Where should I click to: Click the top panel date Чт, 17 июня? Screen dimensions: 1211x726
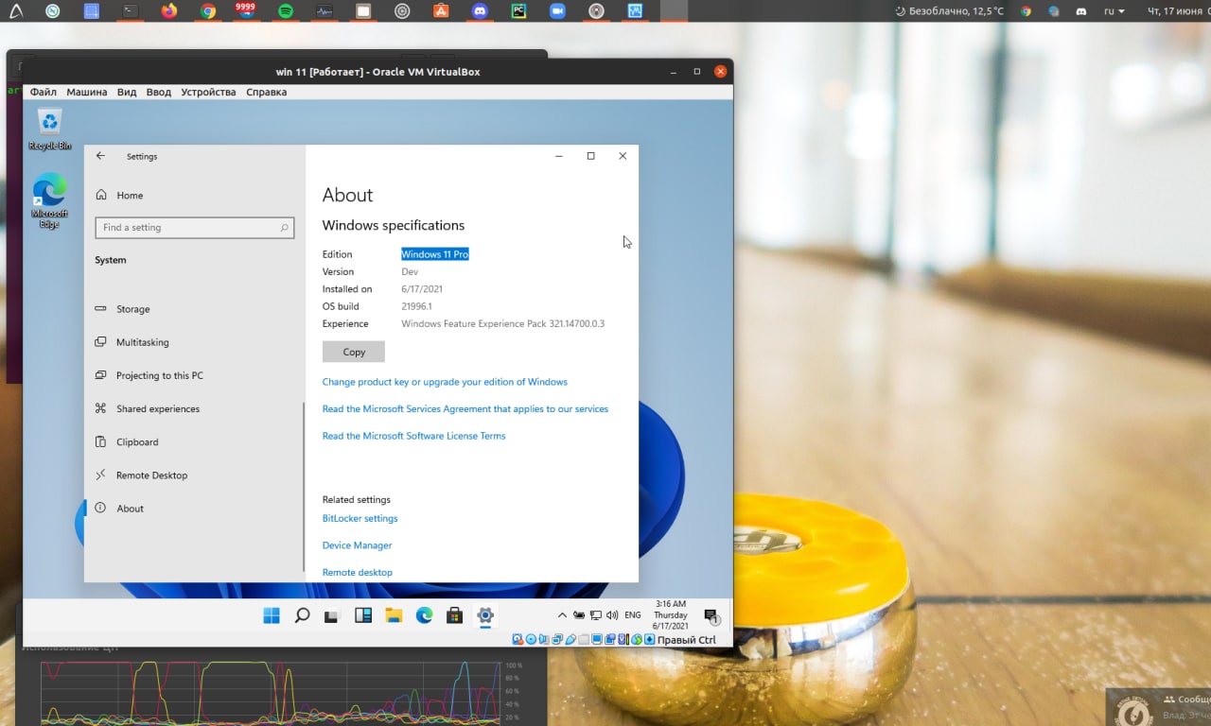click(x=1175, y=11)
